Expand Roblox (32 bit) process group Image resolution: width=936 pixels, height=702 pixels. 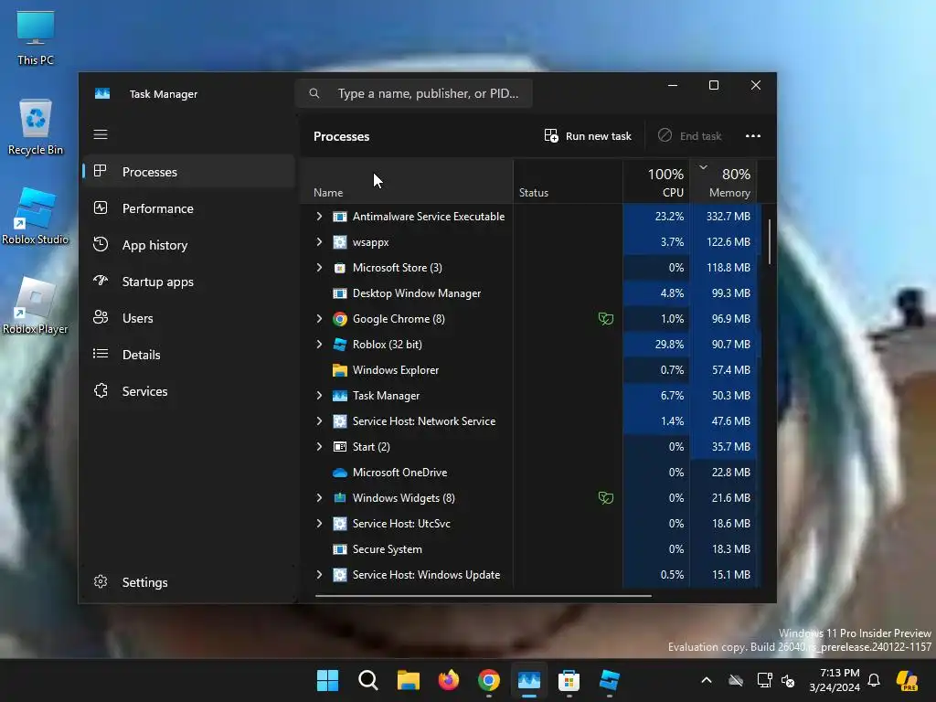click(319, 345)
